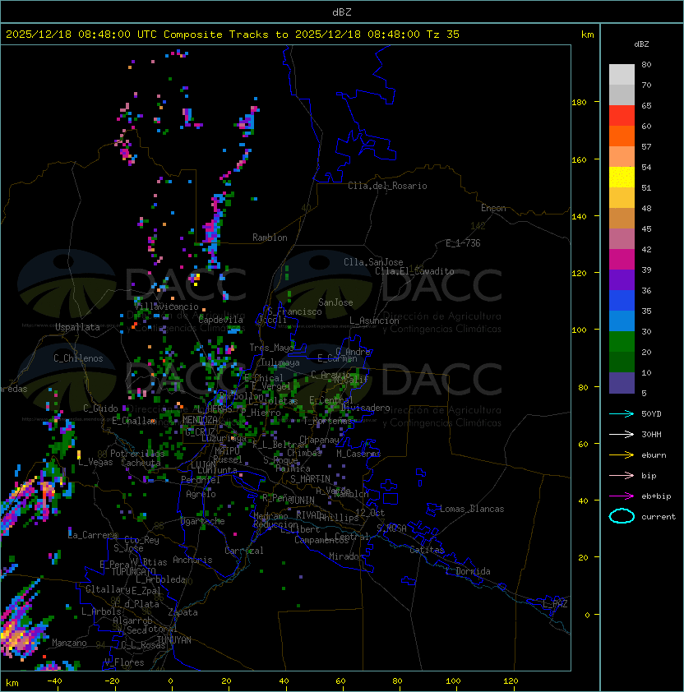Click the -40 km tick on horizontal axis
Viewport: 684px width, 692px height.
(54, 681)
